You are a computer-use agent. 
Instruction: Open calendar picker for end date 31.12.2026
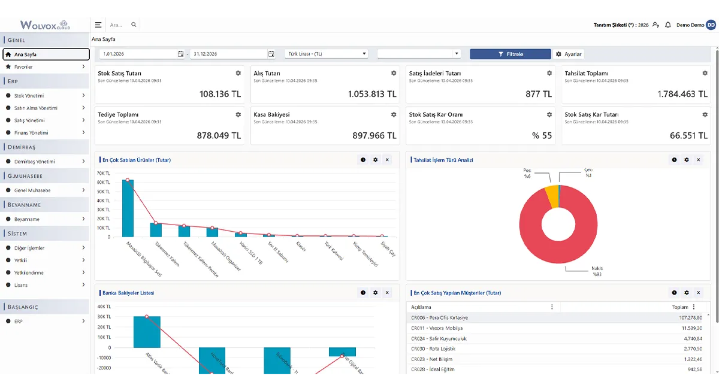(x=271, y=54)
